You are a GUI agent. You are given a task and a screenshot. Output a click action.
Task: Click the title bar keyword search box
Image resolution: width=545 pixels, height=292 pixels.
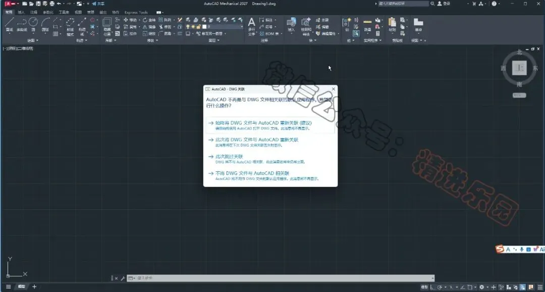[403, 4]
